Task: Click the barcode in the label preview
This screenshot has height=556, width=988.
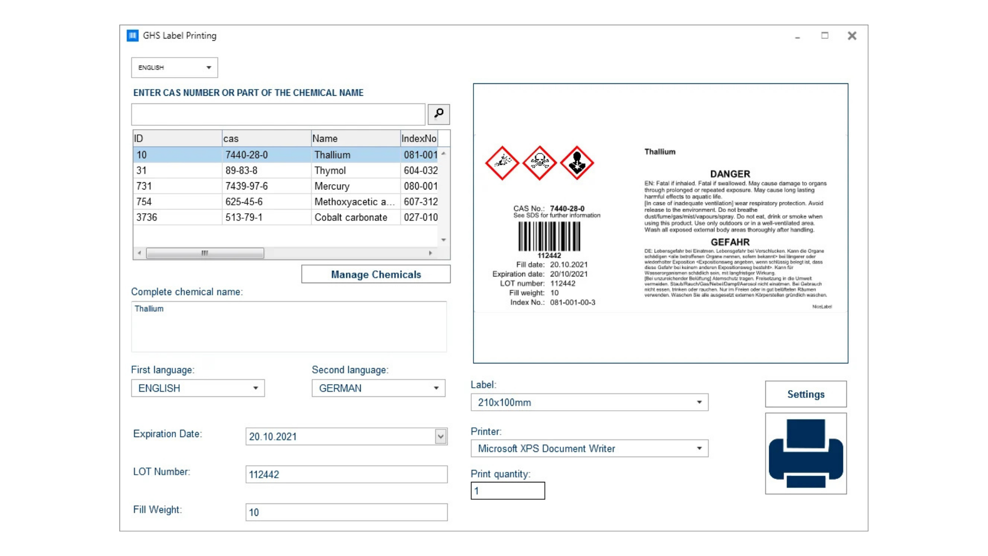Action: point(549,236)
